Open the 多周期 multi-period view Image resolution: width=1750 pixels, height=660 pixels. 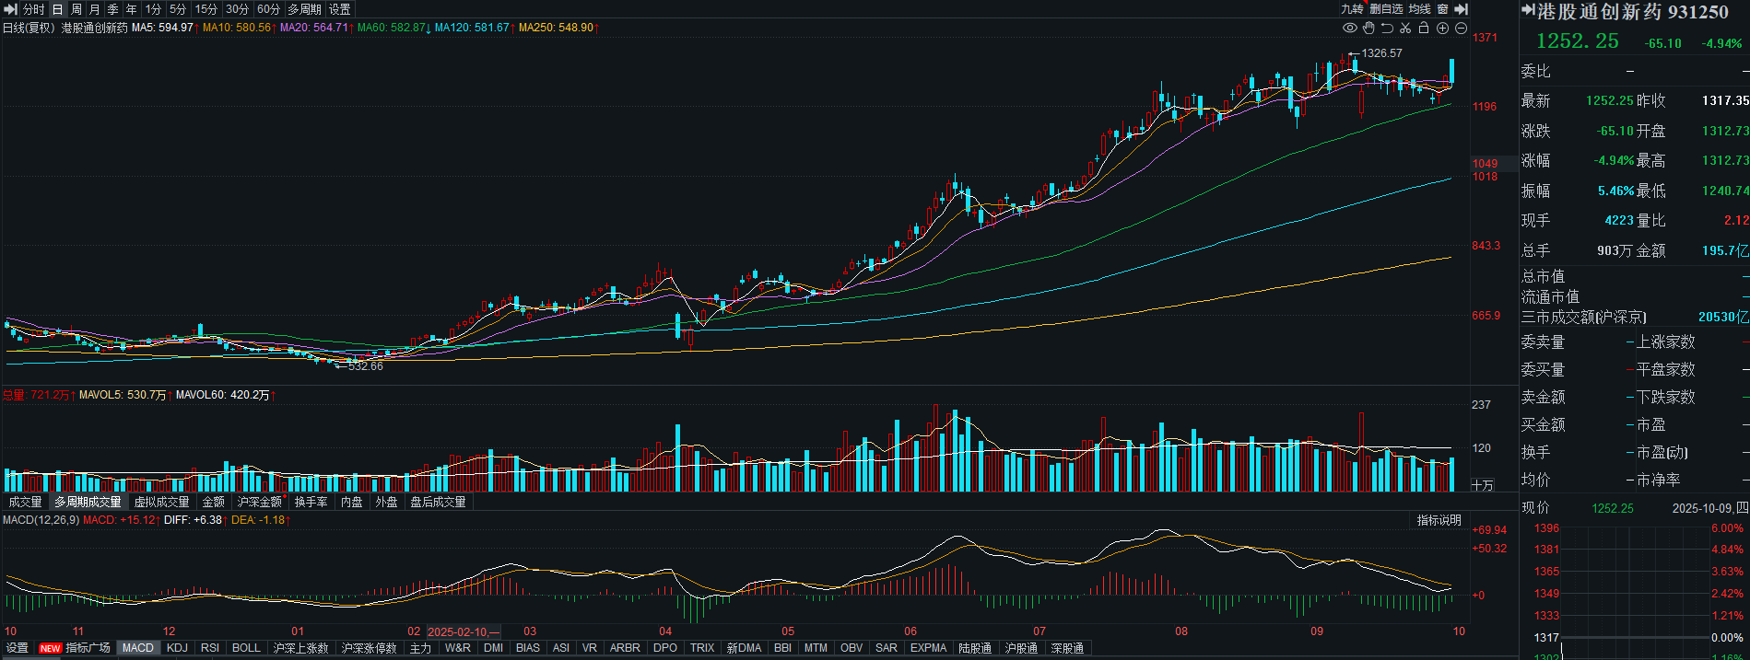(x=304, y=9)
